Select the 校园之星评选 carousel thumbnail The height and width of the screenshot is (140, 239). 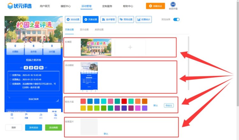pyautogui.click(x=96, y=47)
